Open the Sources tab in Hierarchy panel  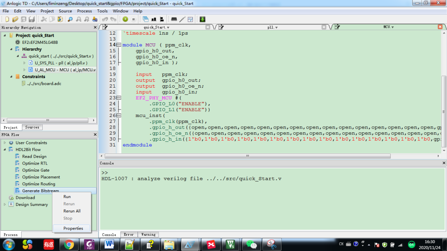coord(32,127)
